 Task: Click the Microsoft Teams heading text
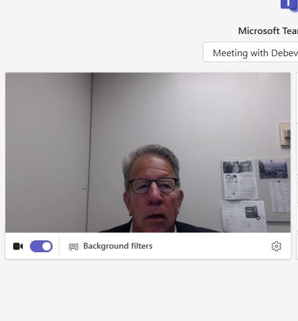coord(268,31)
